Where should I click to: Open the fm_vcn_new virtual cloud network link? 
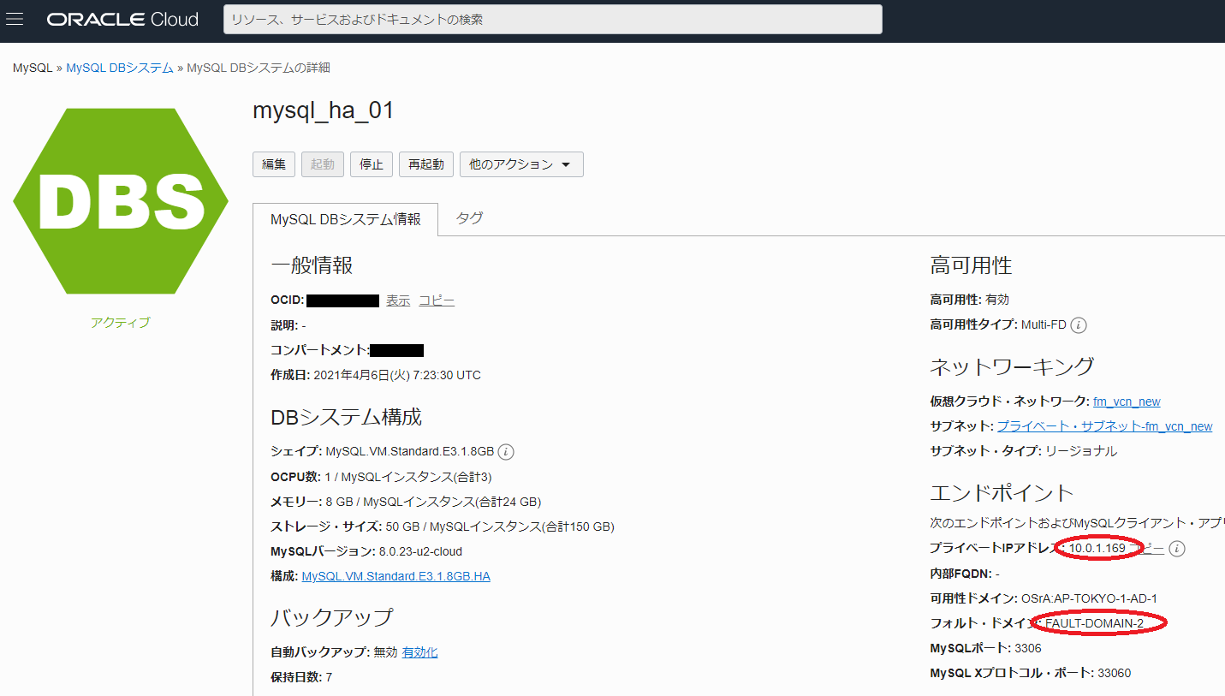(x=1127, y=402)
